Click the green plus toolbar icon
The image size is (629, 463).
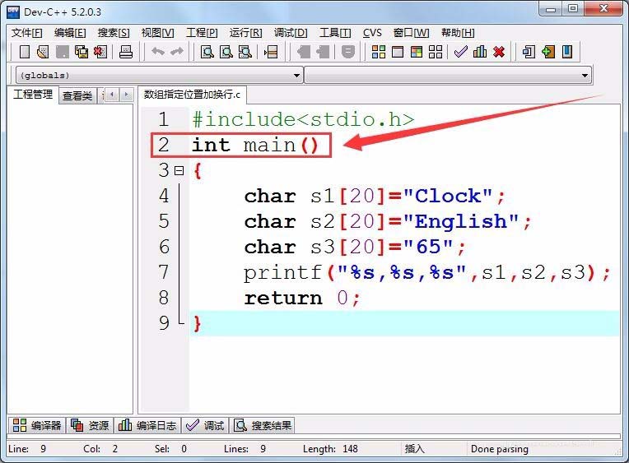[548, 52]
